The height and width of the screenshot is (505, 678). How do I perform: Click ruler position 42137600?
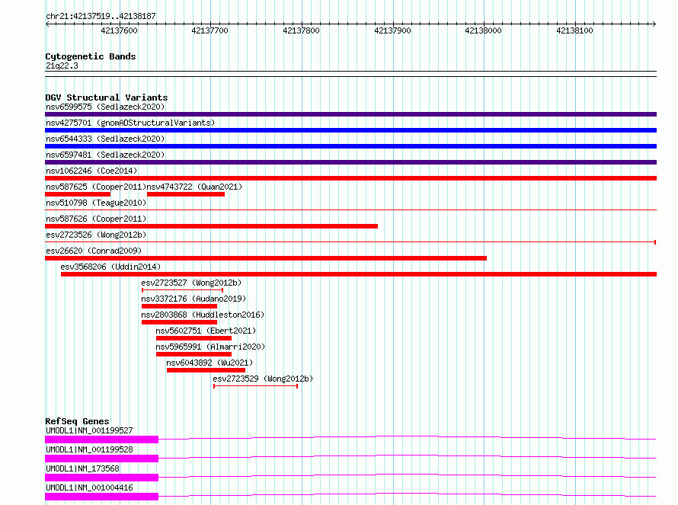point(119,30)
